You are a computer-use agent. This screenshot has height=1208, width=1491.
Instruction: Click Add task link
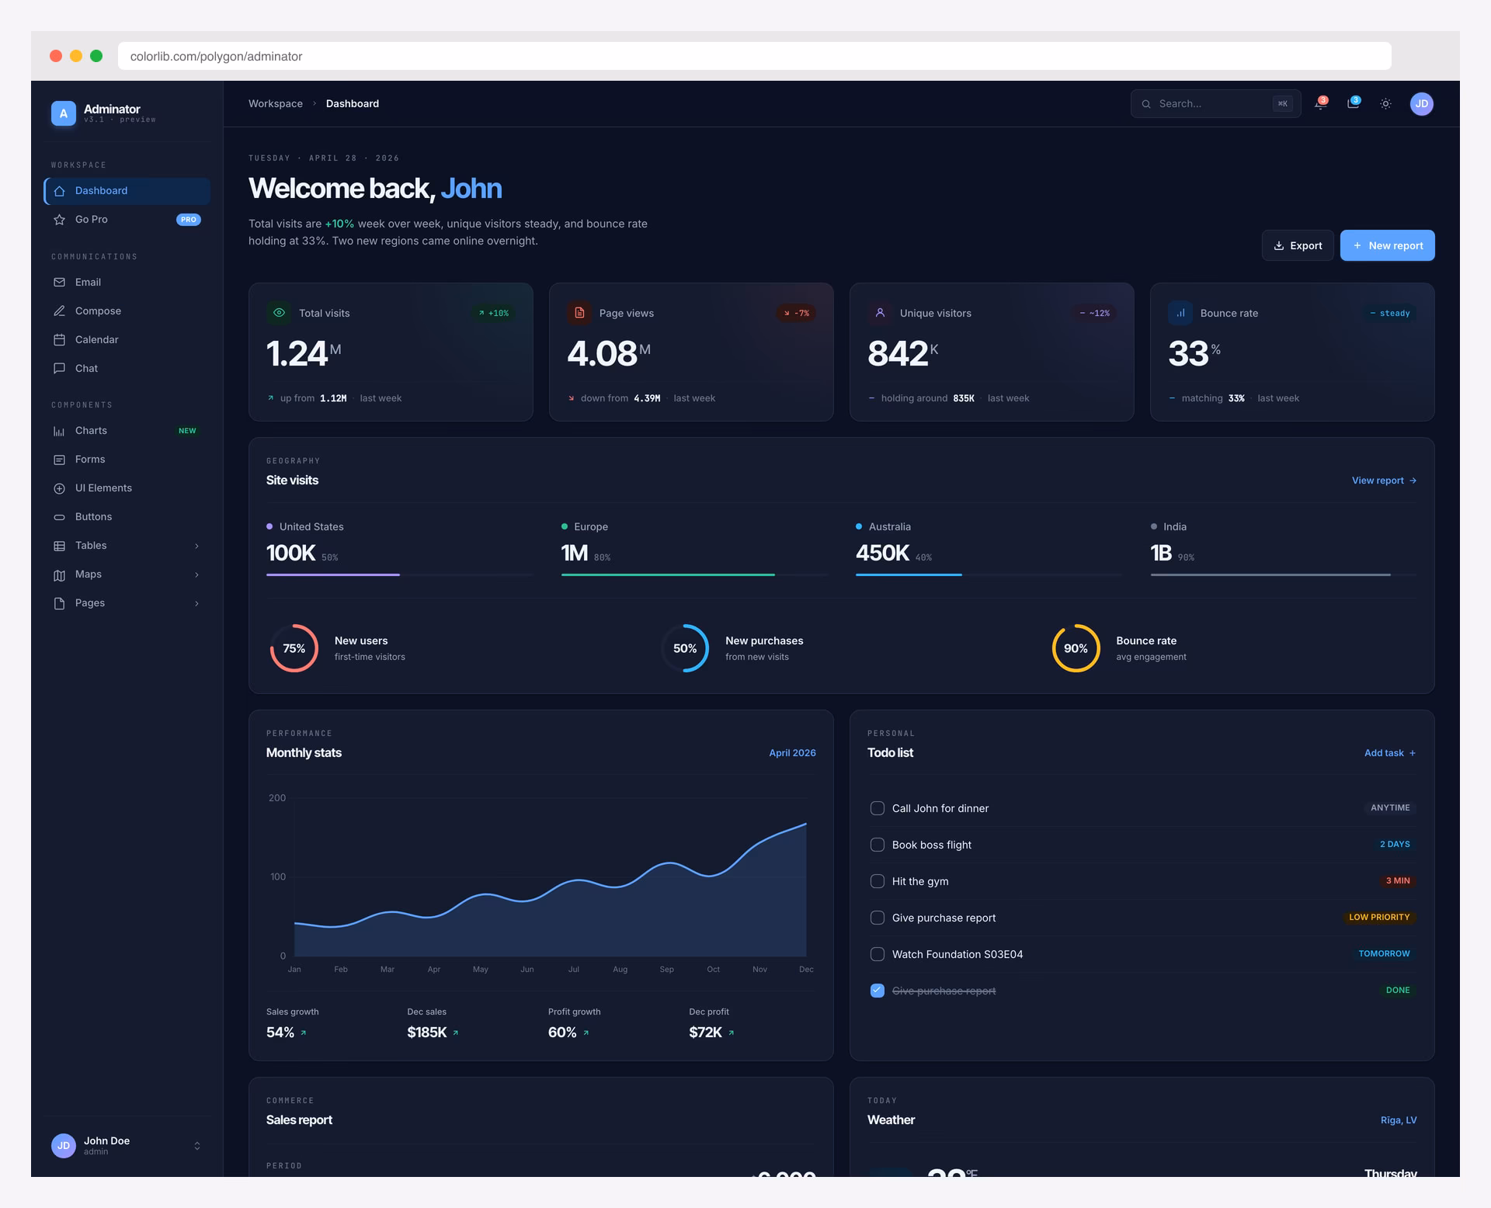point(1390,753)
